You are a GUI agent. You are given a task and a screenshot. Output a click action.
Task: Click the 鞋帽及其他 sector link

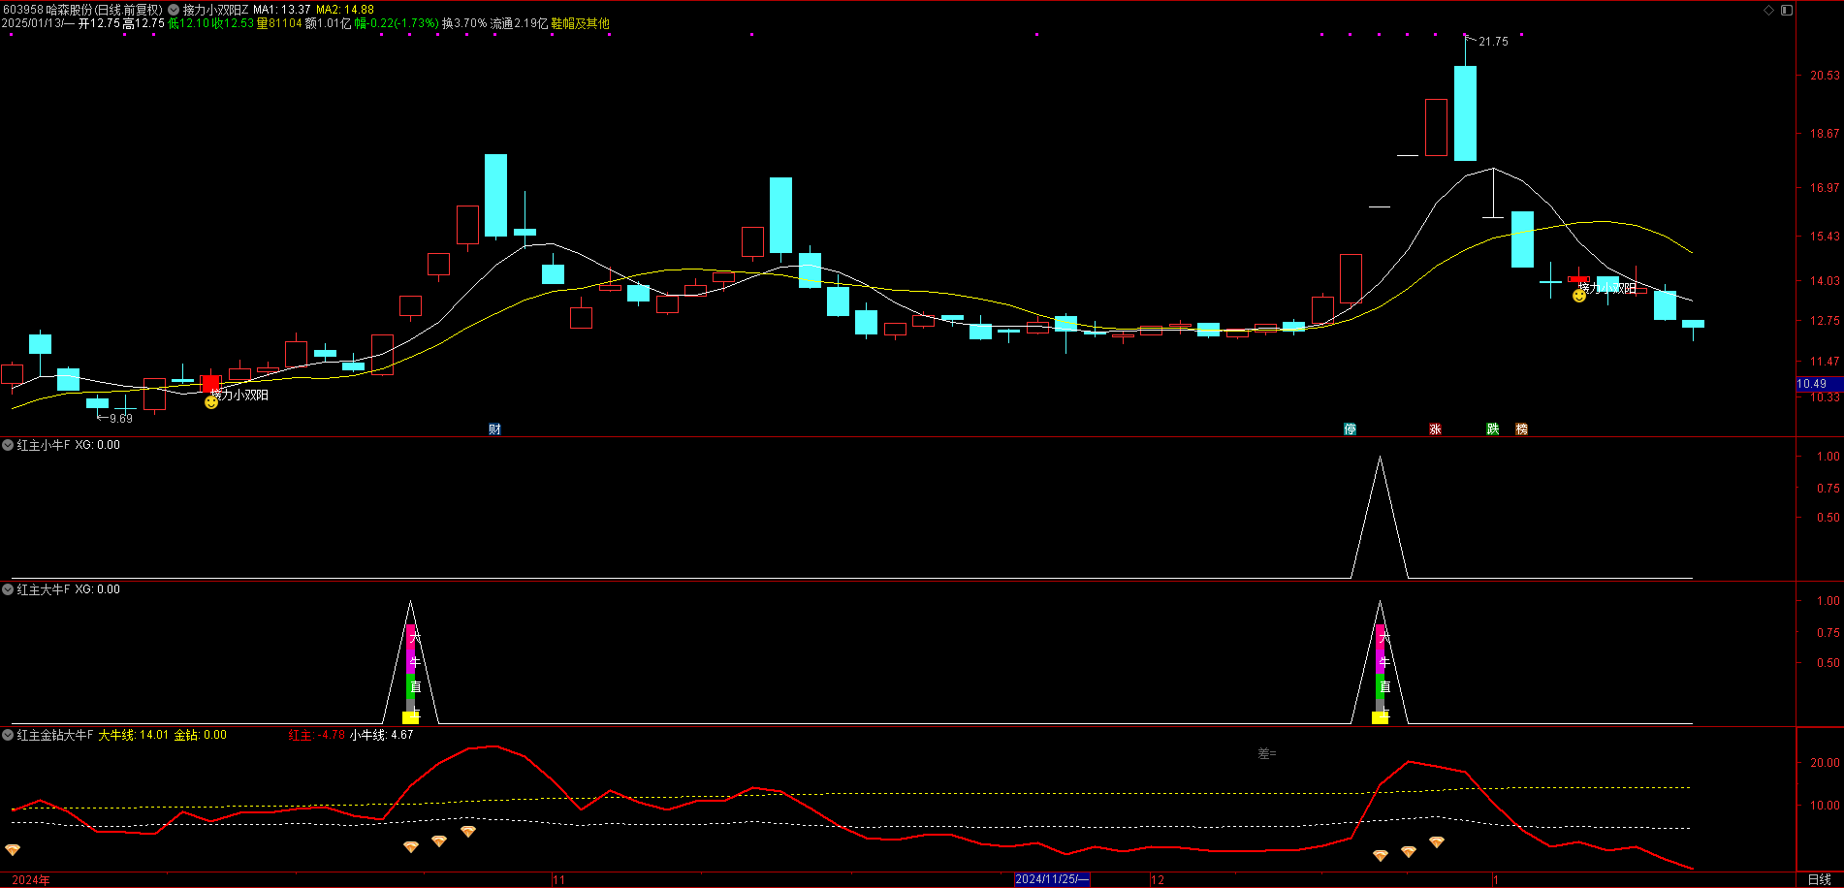click(x=580, y=23)
